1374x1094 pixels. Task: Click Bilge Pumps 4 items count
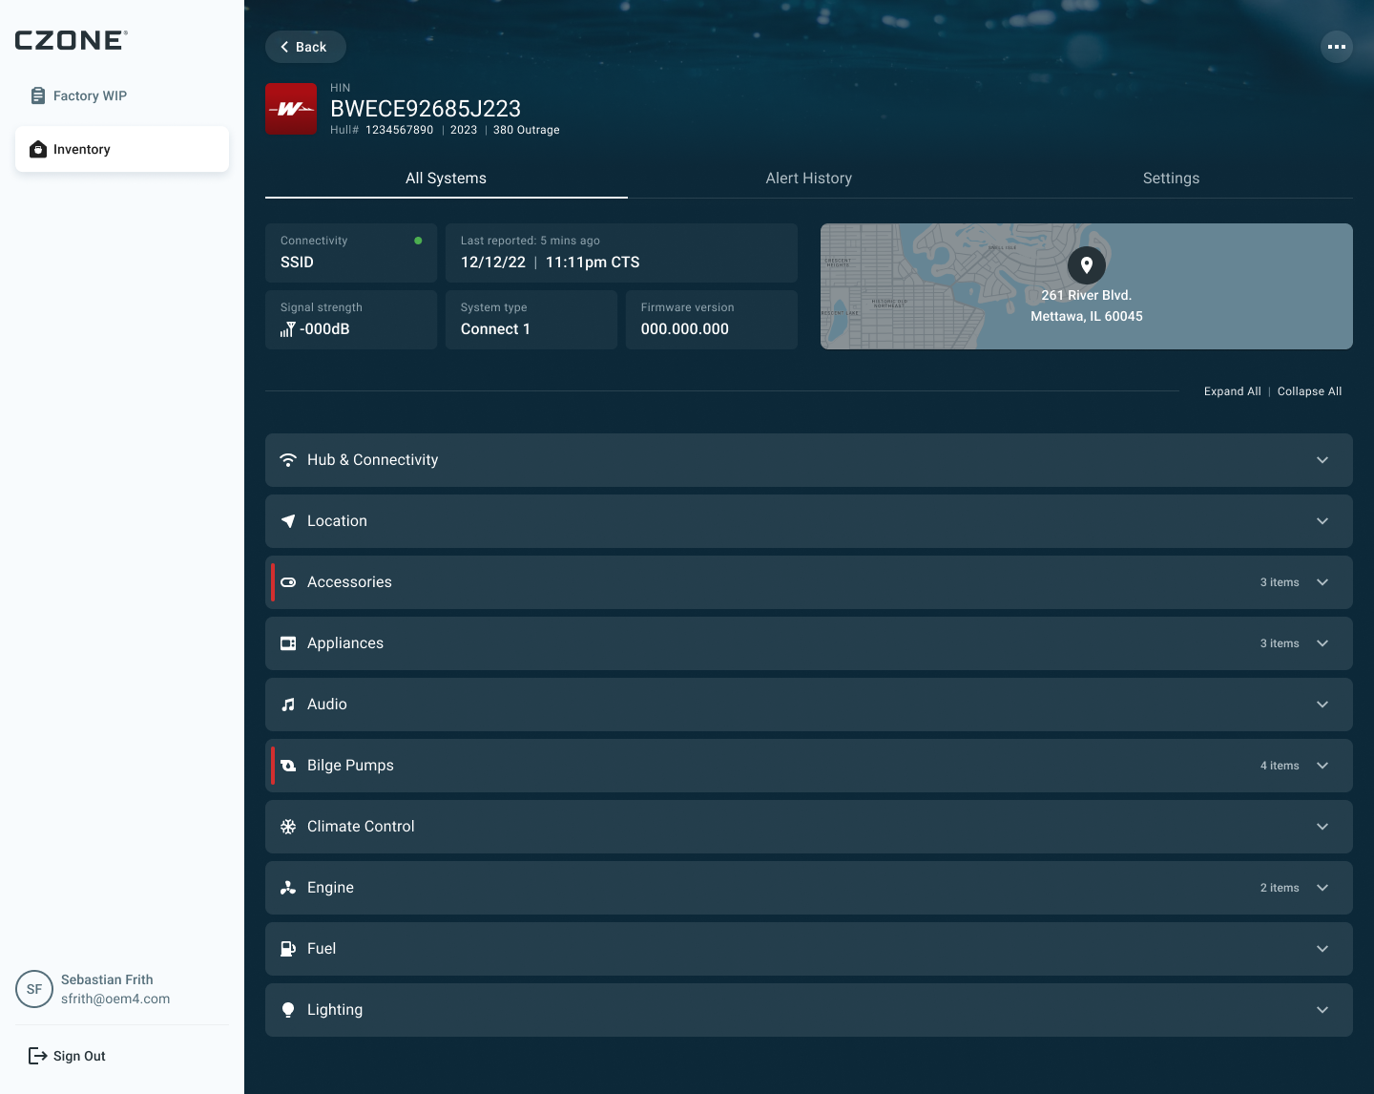tap(1280, 766)
